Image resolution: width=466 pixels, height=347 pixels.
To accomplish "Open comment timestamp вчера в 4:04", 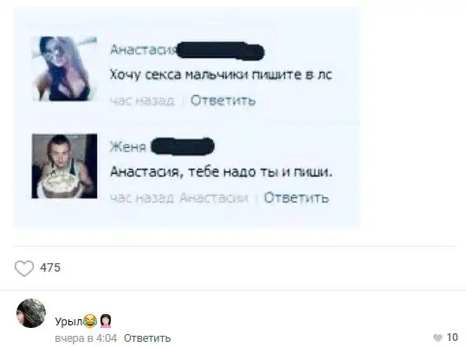I will pyautogui.click(x=86, y=338).
